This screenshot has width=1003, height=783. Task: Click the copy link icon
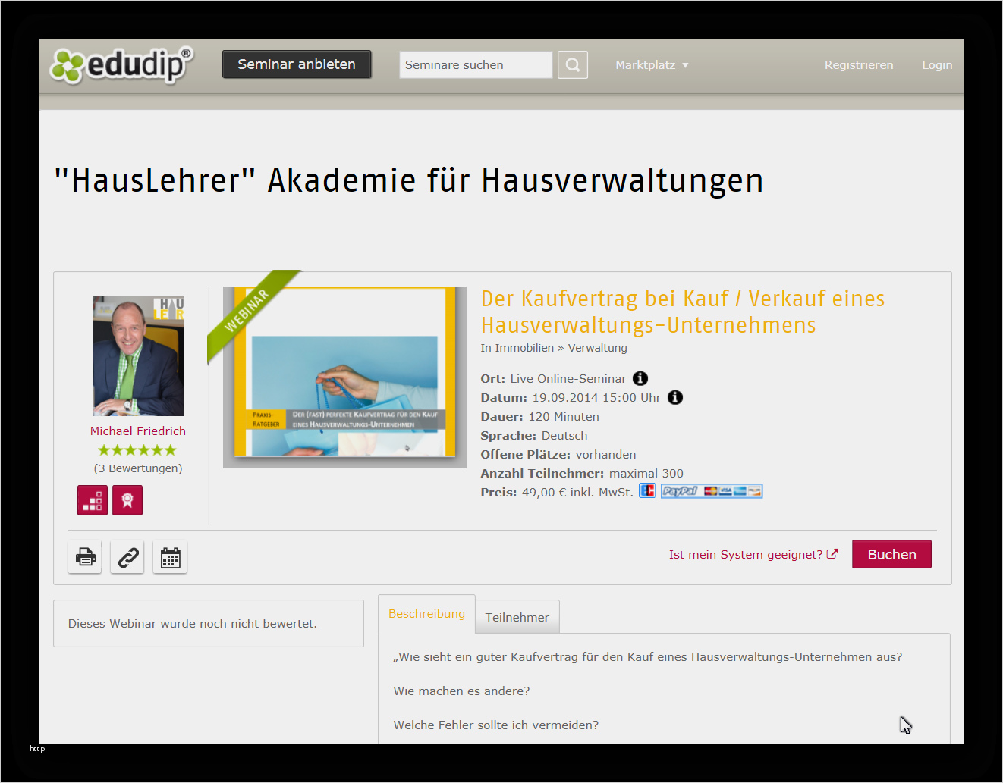[x=127, y=557]
